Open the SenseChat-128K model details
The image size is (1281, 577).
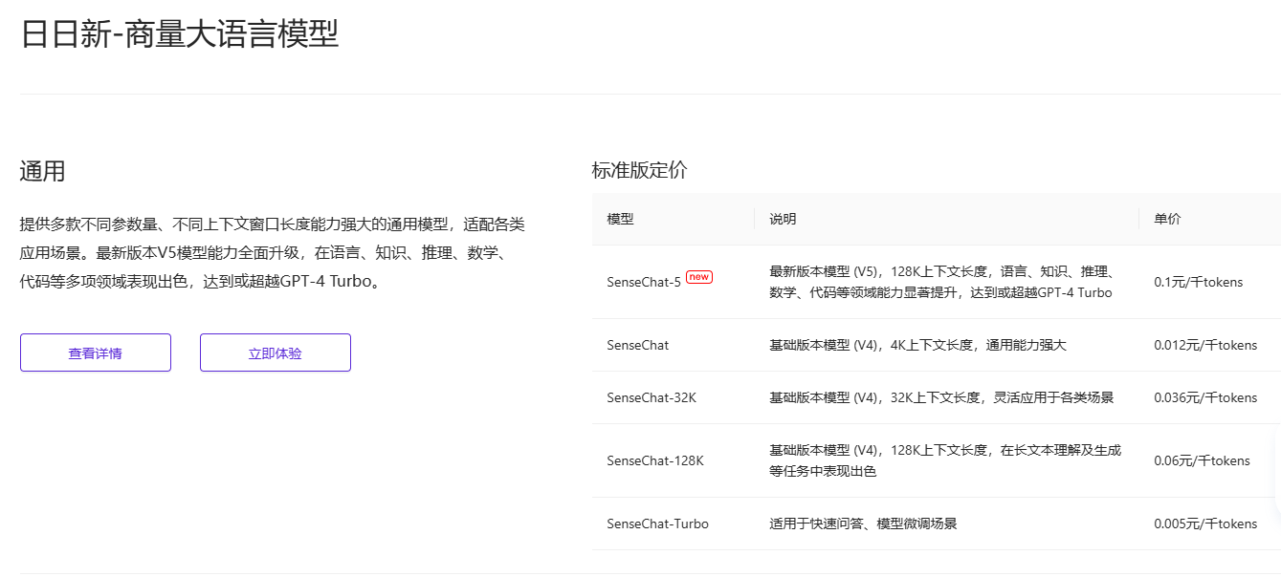(653, 459)
